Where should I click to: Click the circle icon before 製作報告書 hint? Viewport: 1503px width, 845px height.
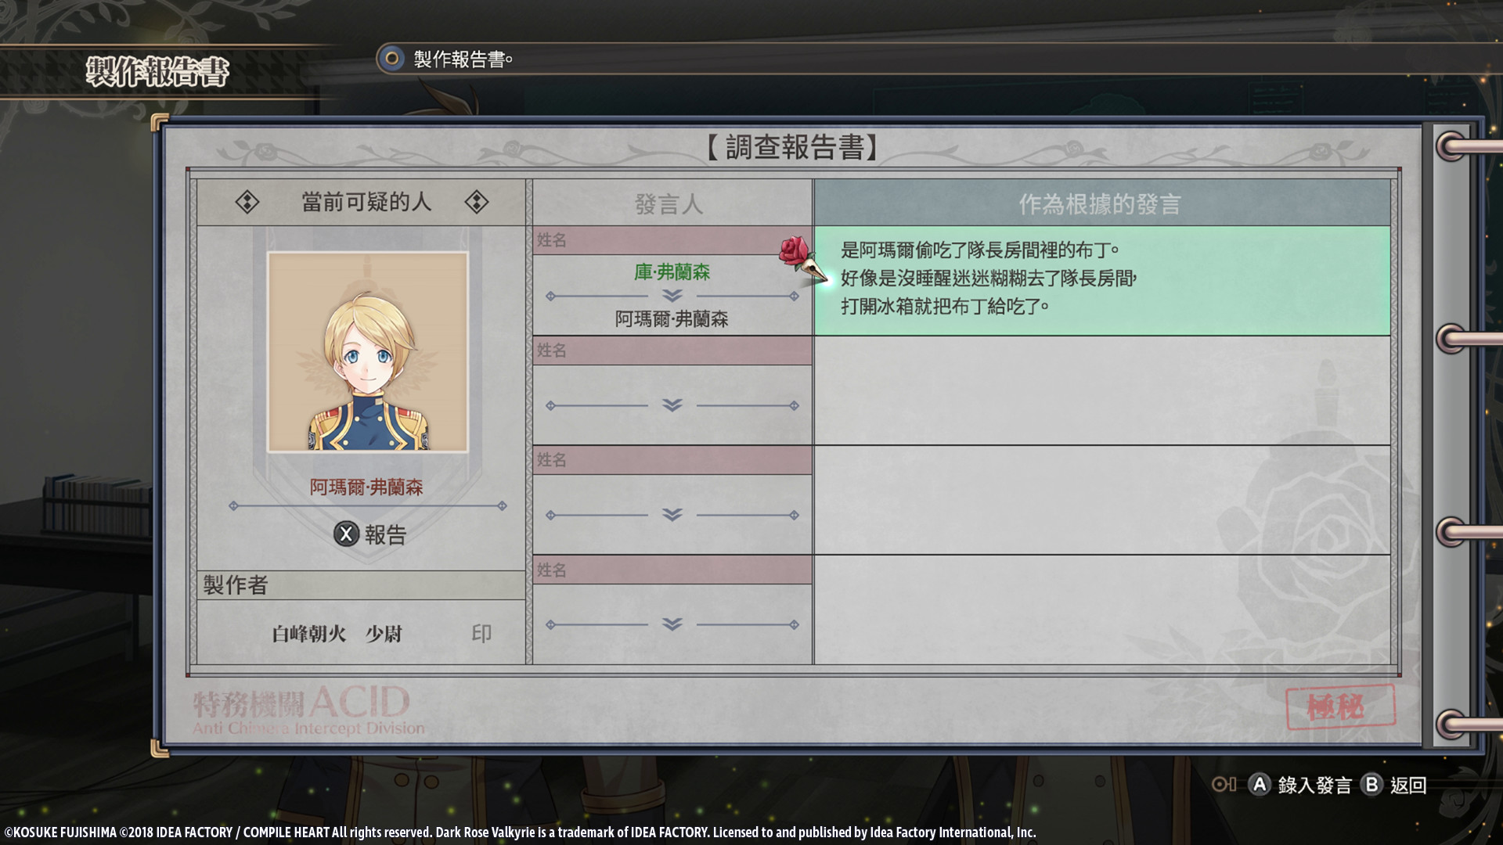(x=391, y=59)
